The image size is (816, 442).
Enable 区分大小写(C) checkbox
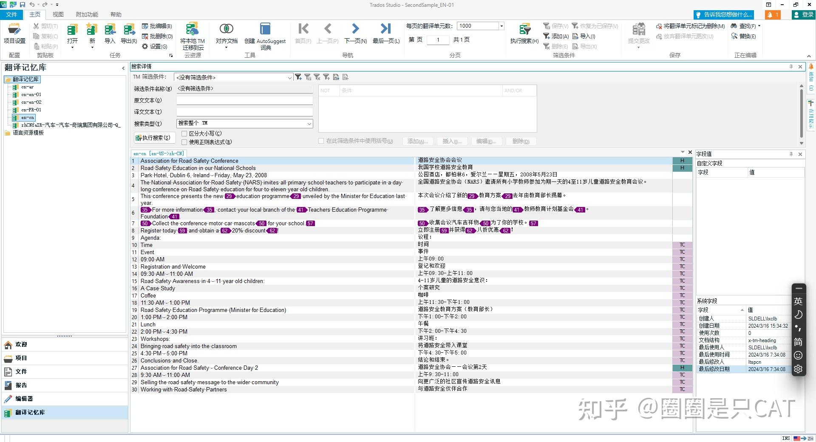point(184,133)
